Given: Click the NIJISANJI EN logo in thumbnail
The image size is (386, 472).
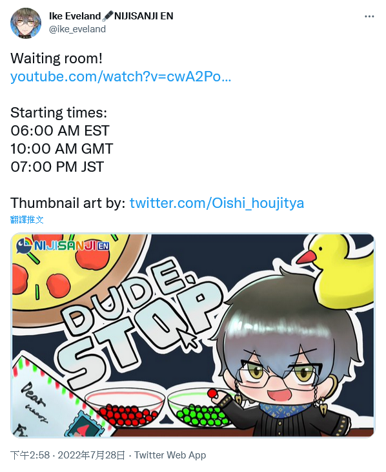Looking at the screenshot, I should 63,245.
